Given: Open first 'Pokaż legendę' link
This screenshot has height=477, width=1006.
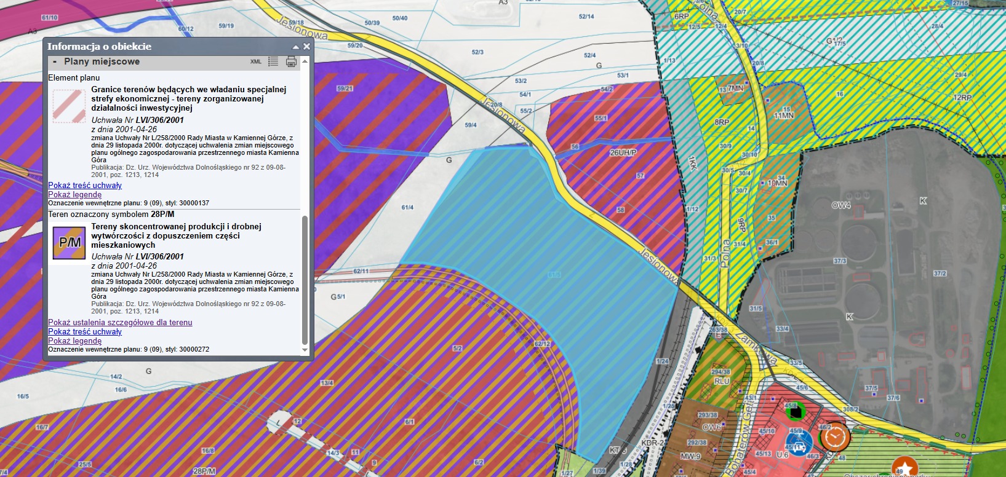Looking at the screenshot, I should [x=74, y=194].
